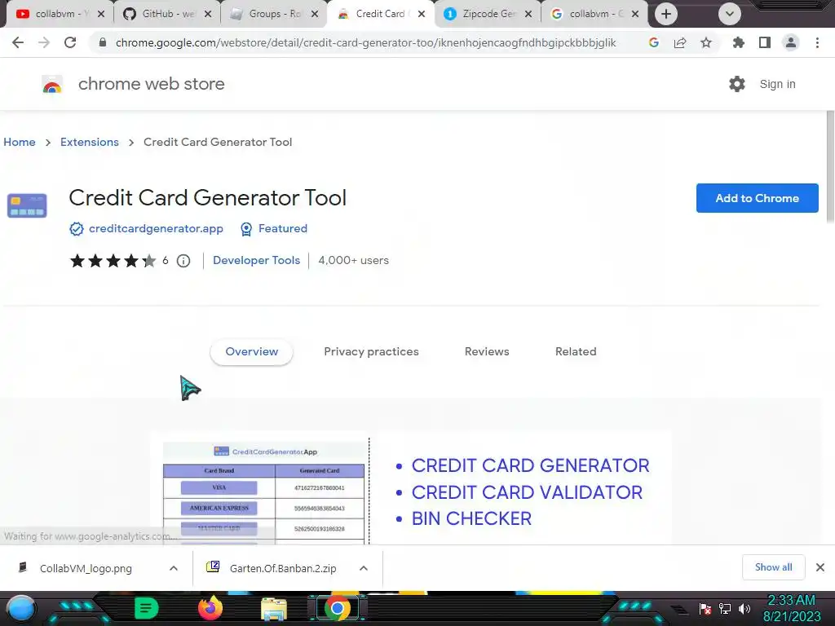Open the green notes app on taskbar
Image resolution: width=835 pixels, height=626 pixels.
click(x=147, y=608)
